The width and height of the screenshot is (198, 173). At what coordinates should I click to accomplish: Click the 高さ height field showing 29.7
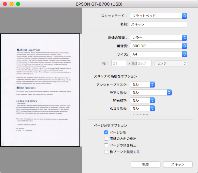tap(144, 63)
